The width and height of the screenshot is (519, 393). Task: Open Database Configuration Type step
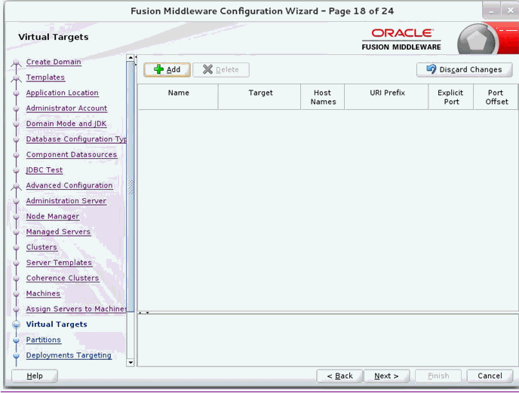coord(76,139)
